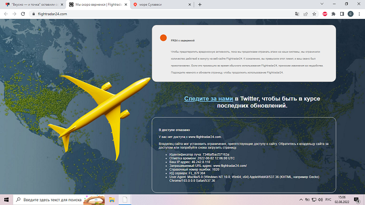The width and height of the screenshot is (365, 205).
Task: Open a new browser tab
Action: tap(200, 4)
